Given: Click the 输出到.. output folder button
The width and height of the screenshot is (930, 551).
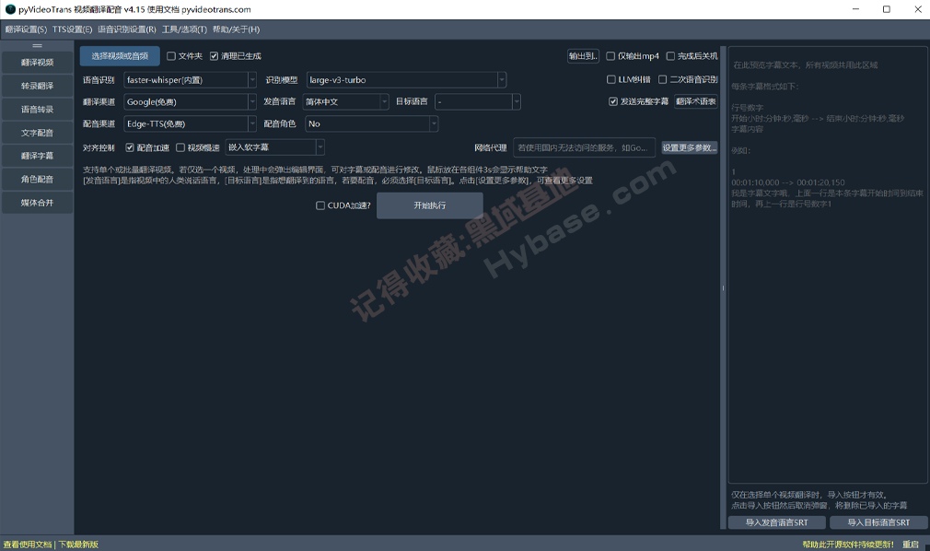Looking at the screenshot, I should pos(583,56).
